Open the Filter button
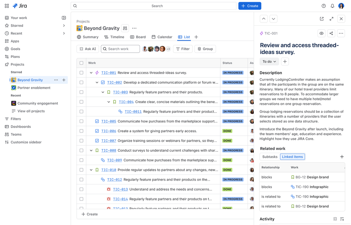The width and height of the screenshot is (351, 225). click(183, 49)
